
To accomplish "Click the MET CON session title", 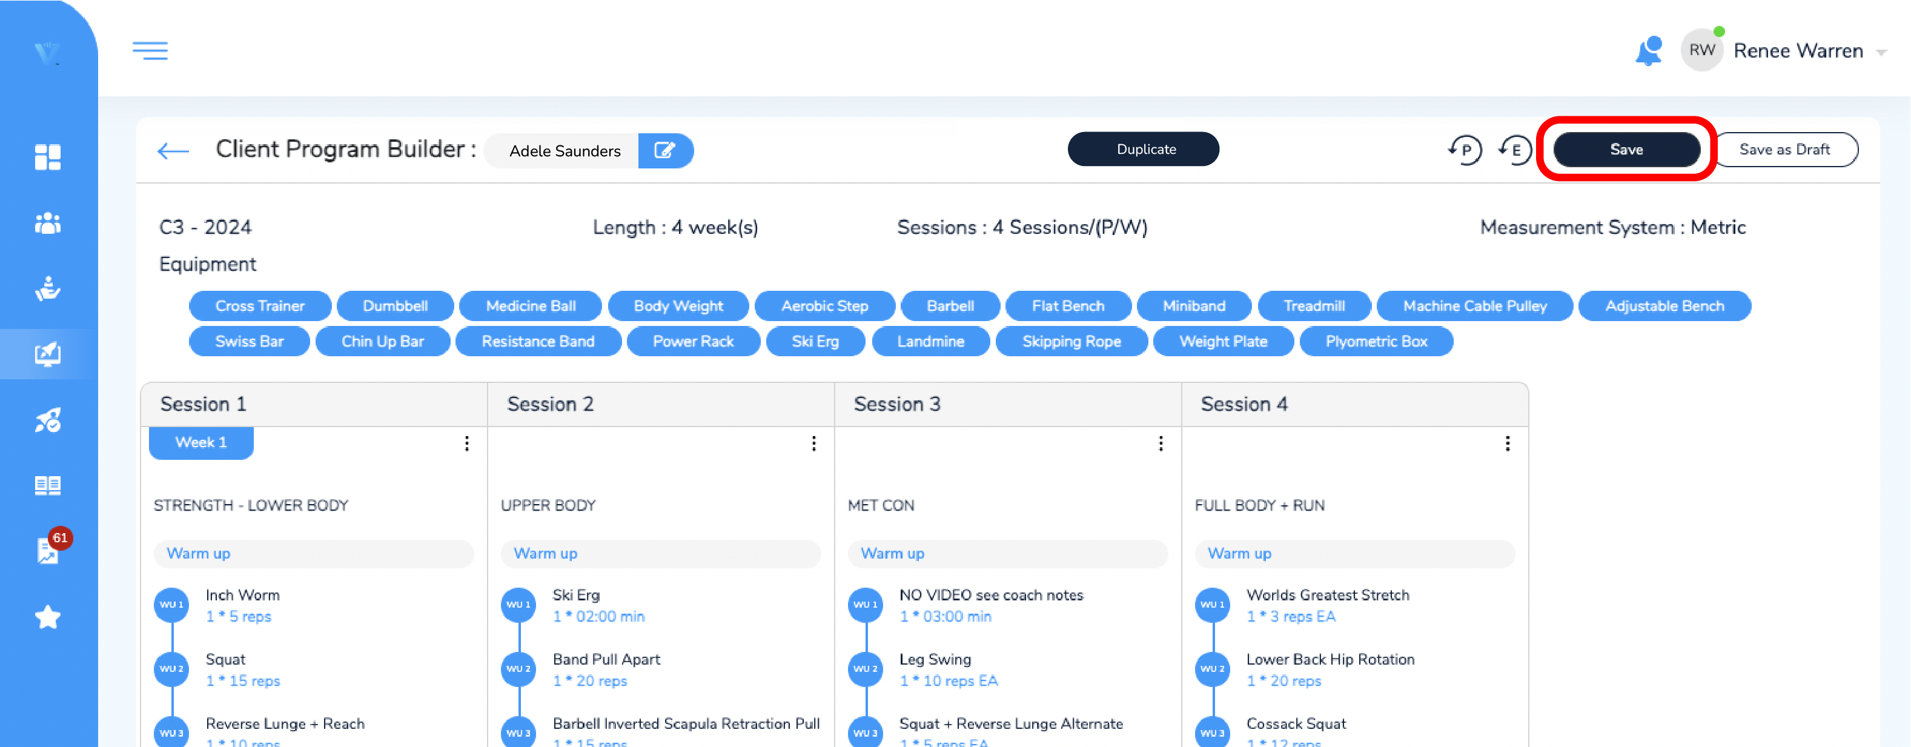I will coord(881,506).
